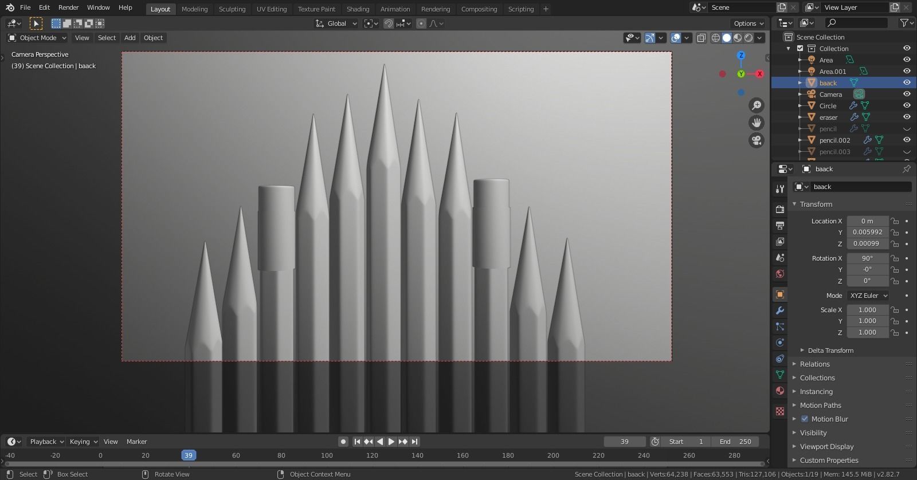Open the Object Data mesh tab icon

[x=779, y=375]
